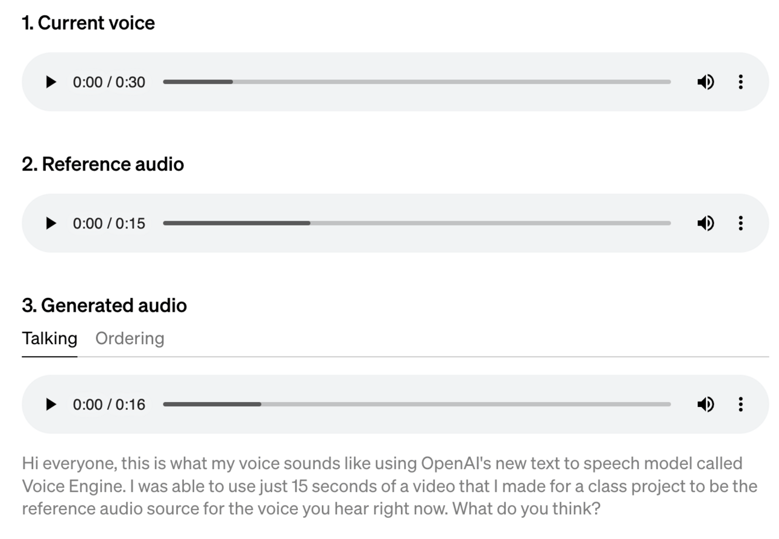This screenshot has width=779, height=539.
Task: Open more options for Generated audio player
Action: [740, 405]
